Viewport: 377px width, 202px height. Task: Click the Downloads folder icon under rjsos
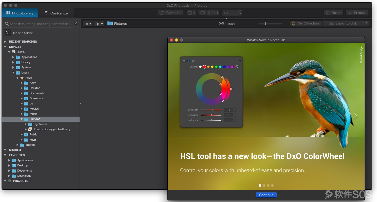26,98
